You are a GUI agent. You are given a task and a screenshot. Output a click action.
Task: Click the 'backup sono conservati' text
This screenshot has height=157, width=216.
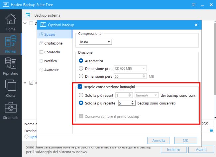(157, 103)
